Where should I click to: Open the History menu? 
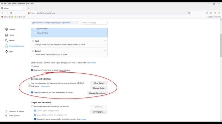pos(14,3)
